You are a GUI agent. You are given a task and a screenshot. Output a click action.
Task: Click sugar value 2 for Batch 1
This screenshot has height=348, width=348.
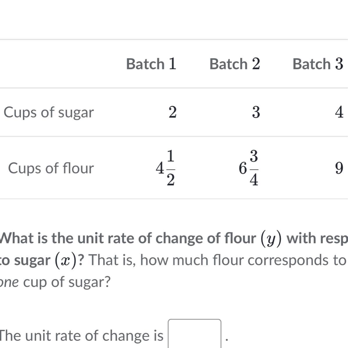tap(172, 113)
